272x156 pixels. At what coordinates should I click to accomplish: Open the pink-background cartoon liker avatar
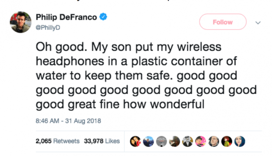(201, 142)
